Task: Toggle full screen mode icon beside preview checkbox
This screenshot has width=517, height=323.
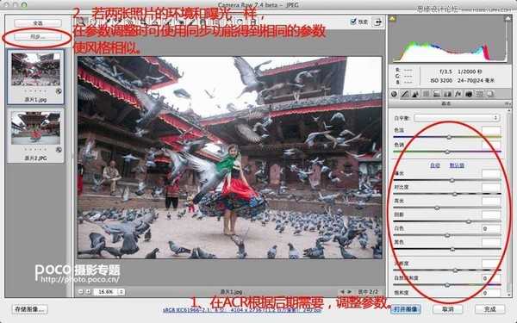Action: point(377,22)
